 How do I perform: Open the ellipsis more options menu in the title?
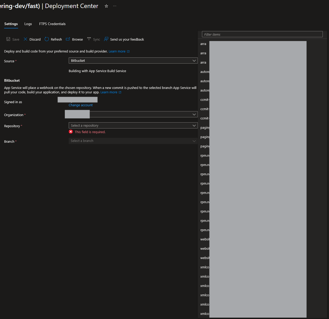point(115,6)
